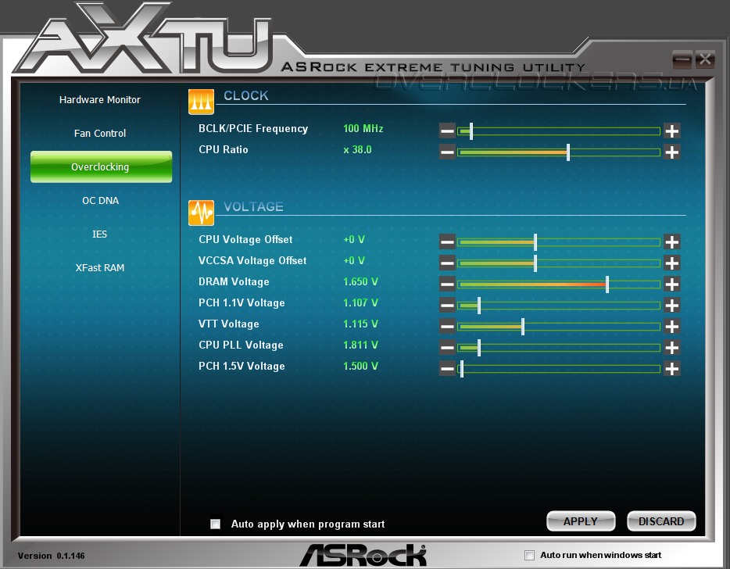Click the APPLY button

pos(581,521)
